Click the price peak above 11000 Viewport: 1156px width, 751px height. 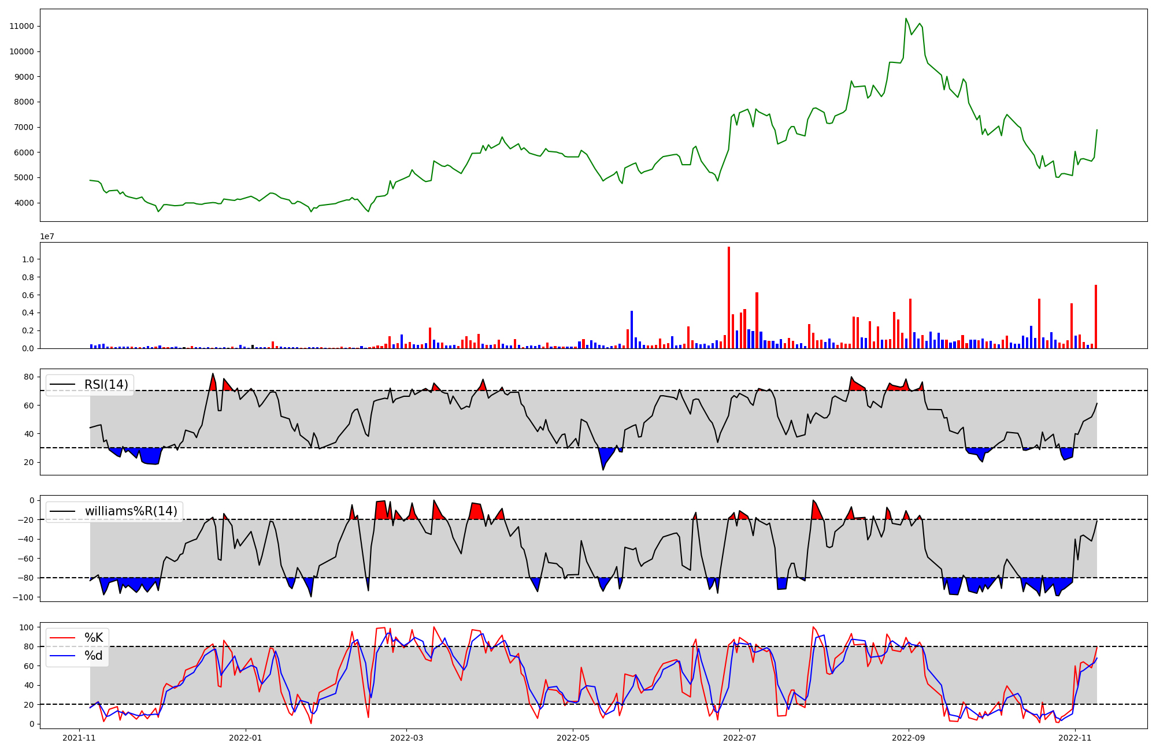(x=906, y=19)
